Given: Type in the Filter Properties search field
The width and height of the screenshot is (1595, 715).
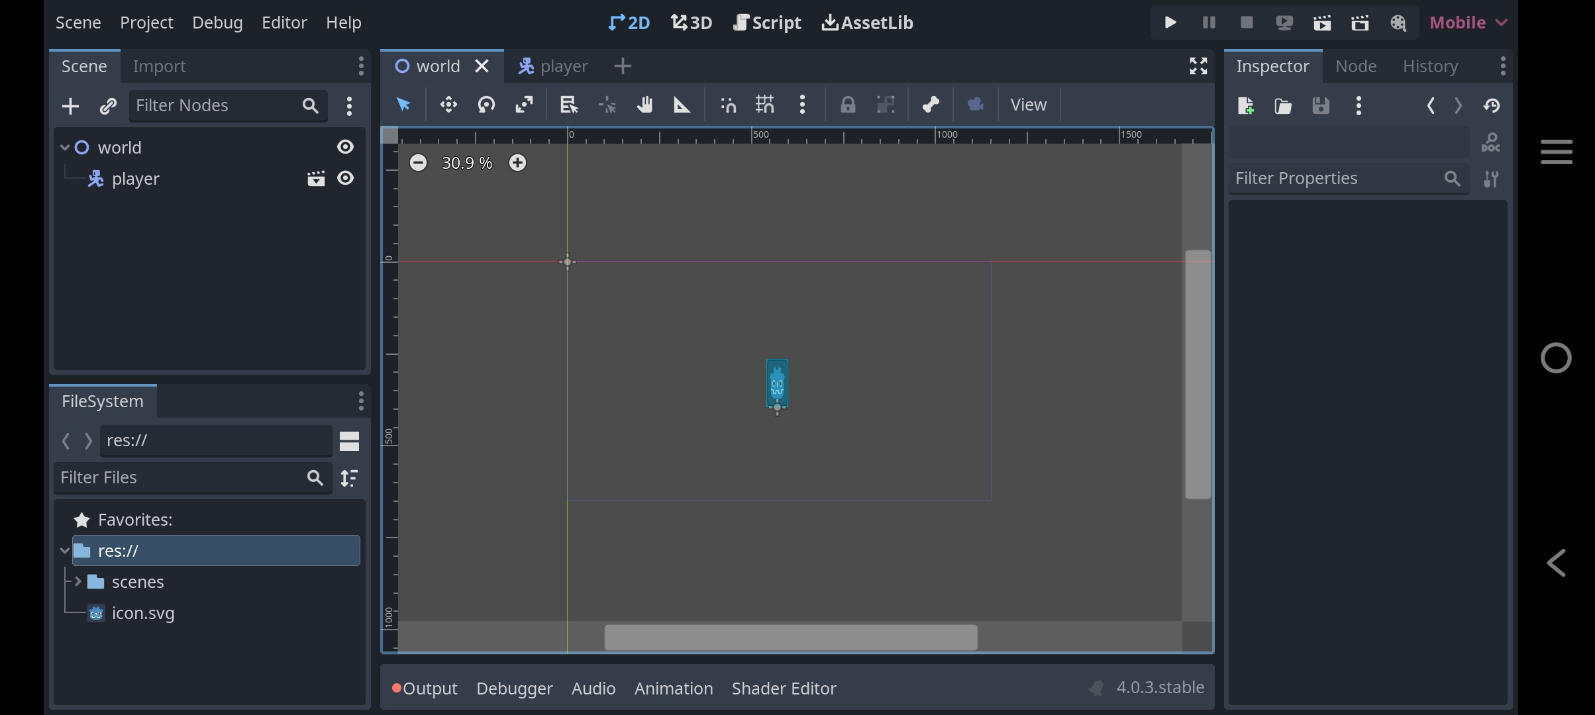Looking at the screenshot, I should pos(1338,177).
